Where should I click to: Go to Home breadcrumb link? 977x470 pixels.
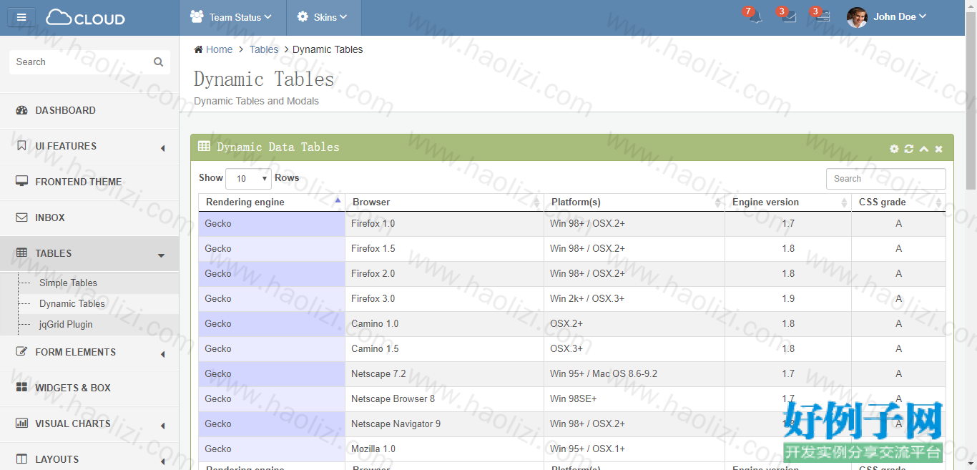tap(219, 49)
